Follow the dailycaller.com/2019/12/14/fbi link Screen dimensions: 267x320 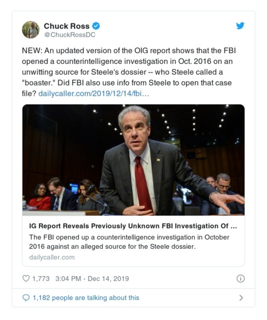94,93
